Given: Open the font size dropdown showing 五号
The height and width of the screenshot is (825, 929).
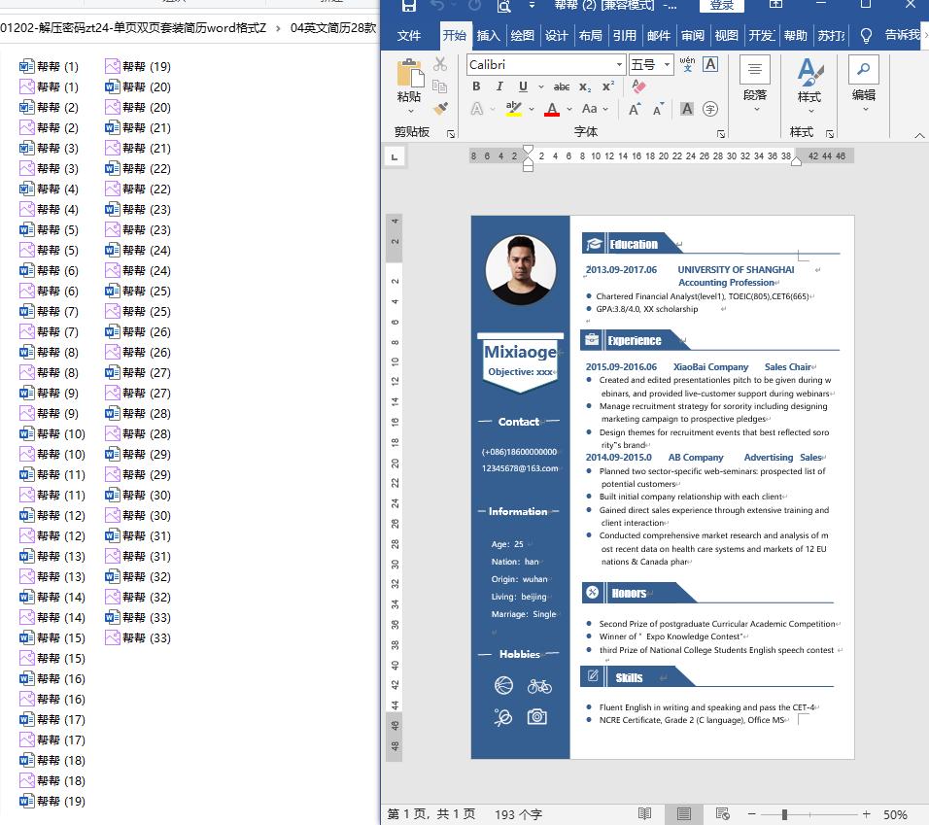Looking at the screenshot, I should [667, 65].
